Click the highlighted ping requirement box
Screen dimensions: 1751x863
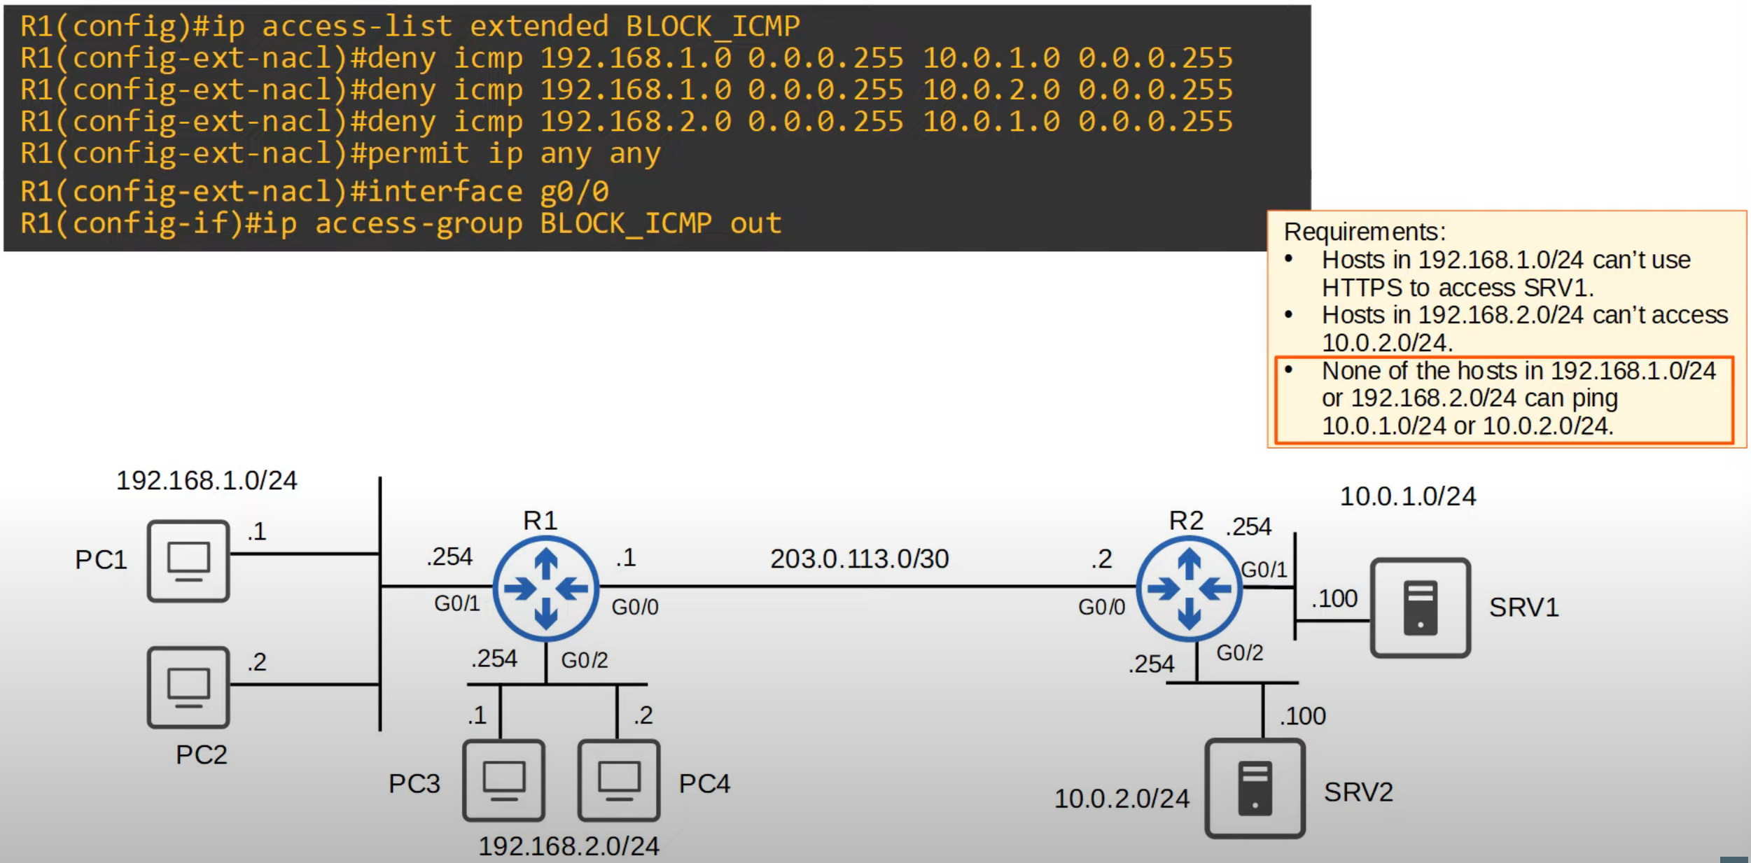pyautogui.click(x=1504, y=399)
